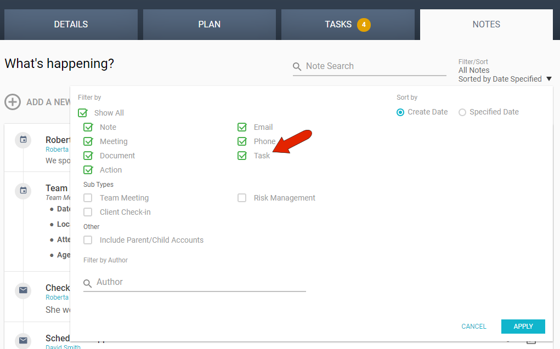
Task: Click the envelope icon beside Check-in note
Action: pyautogui.click(x=23, y=290)
